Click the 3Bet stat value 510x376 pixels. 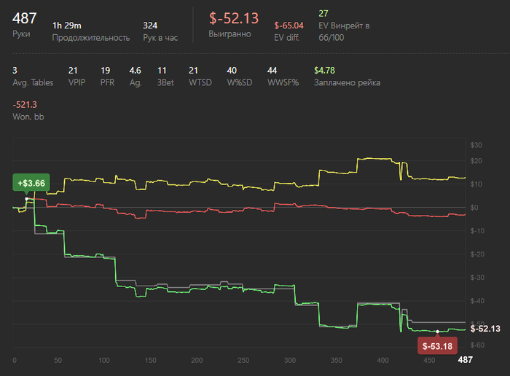coord(162,71)
